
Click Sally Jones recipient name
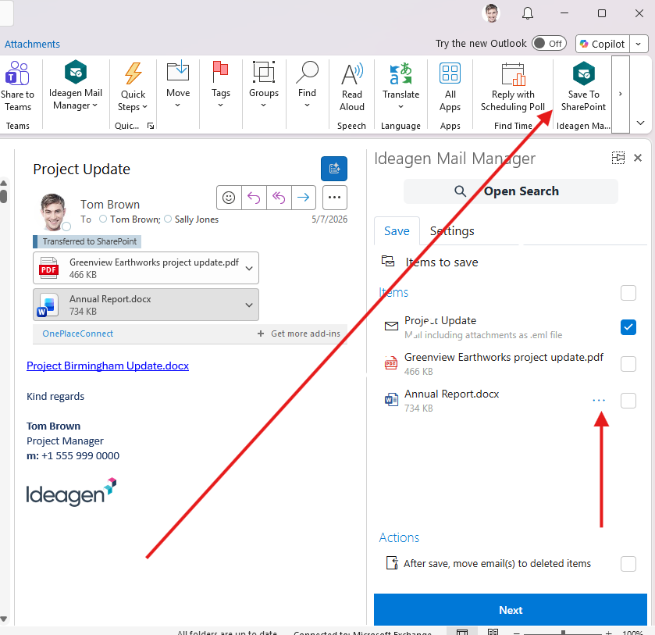(196, 219)
